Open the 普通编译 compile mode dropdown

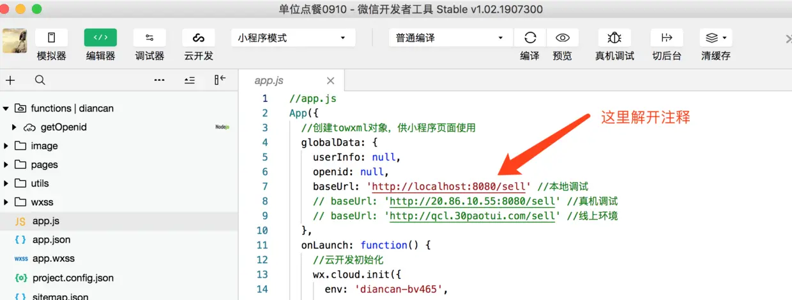coord(450,38)
